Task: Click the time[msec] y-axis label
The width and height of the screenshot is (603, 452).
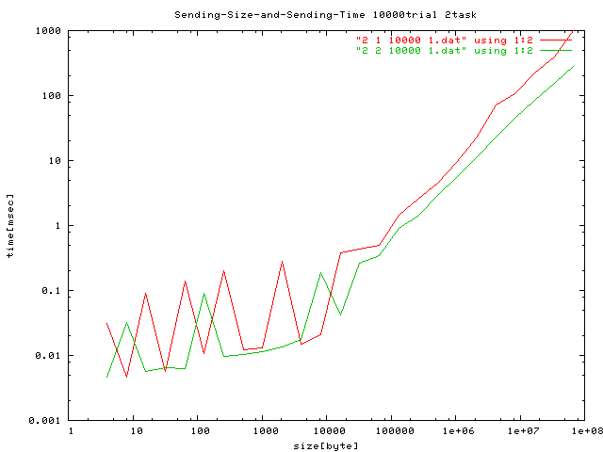Action: 10,226
